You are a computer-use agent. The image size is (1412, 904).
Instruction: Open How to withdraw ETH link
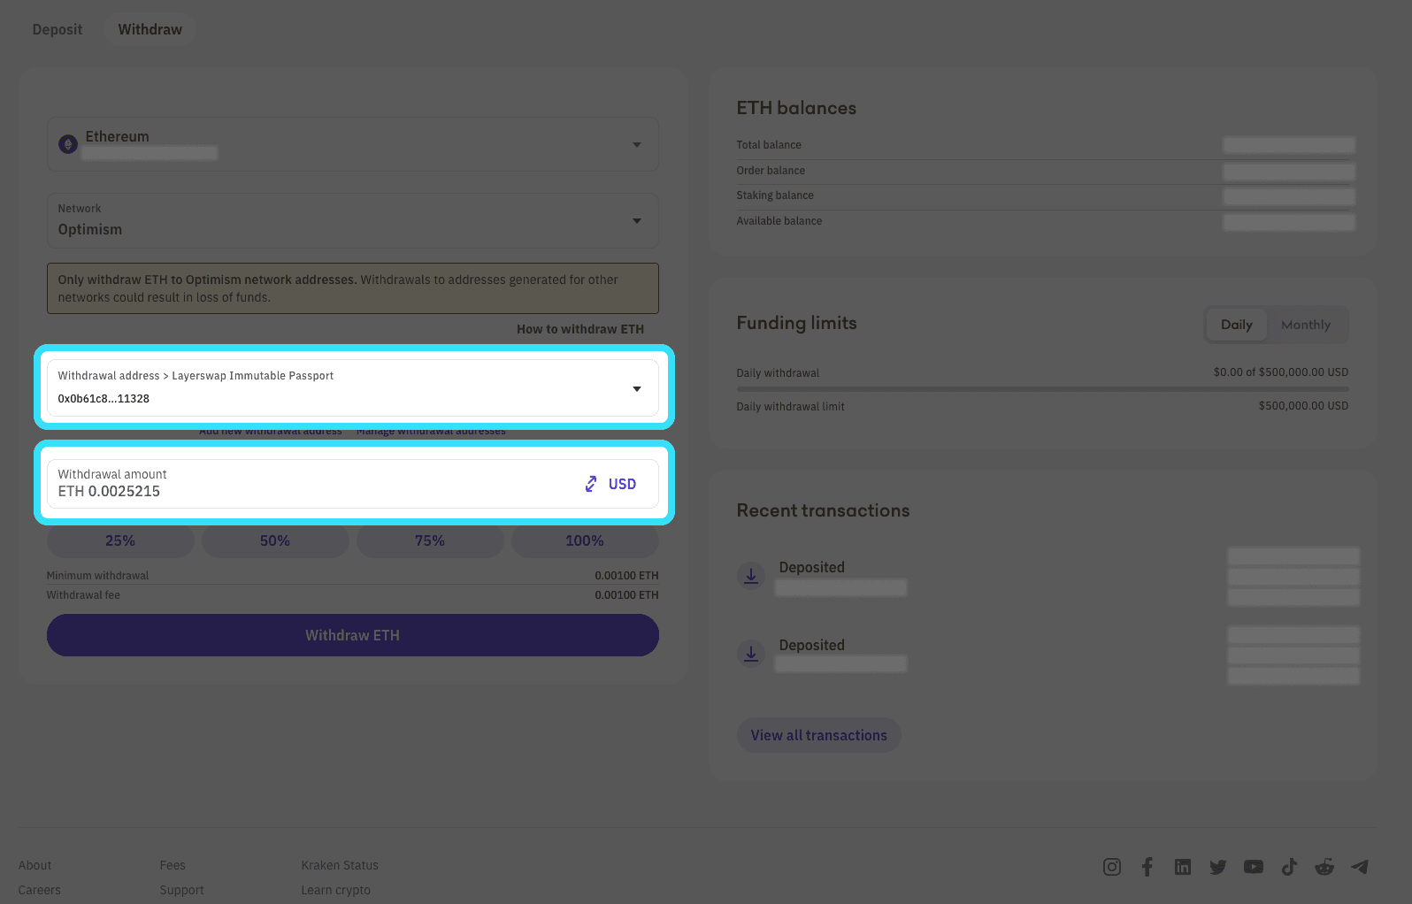coord(580,329)
